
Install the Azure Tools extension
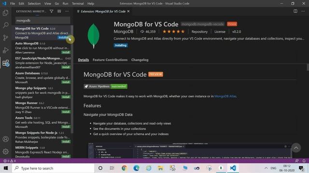pyautogui.click(x=66, y=127)
